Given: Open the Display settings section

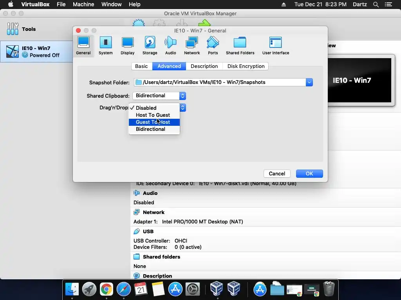Looking at the screenshot, I should coord(128,46).
